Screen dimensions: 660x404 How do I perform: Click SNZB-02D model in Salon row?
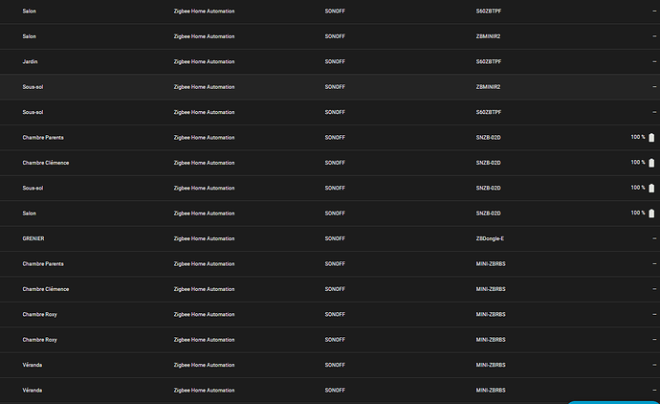coord(489,213)
